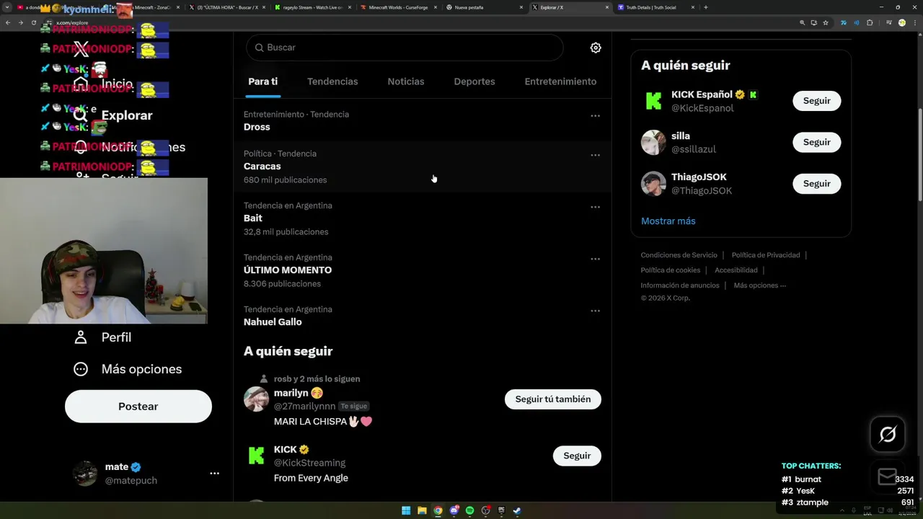Open Política de cookies link
This screenshot has width=923, height=519.
671,270
